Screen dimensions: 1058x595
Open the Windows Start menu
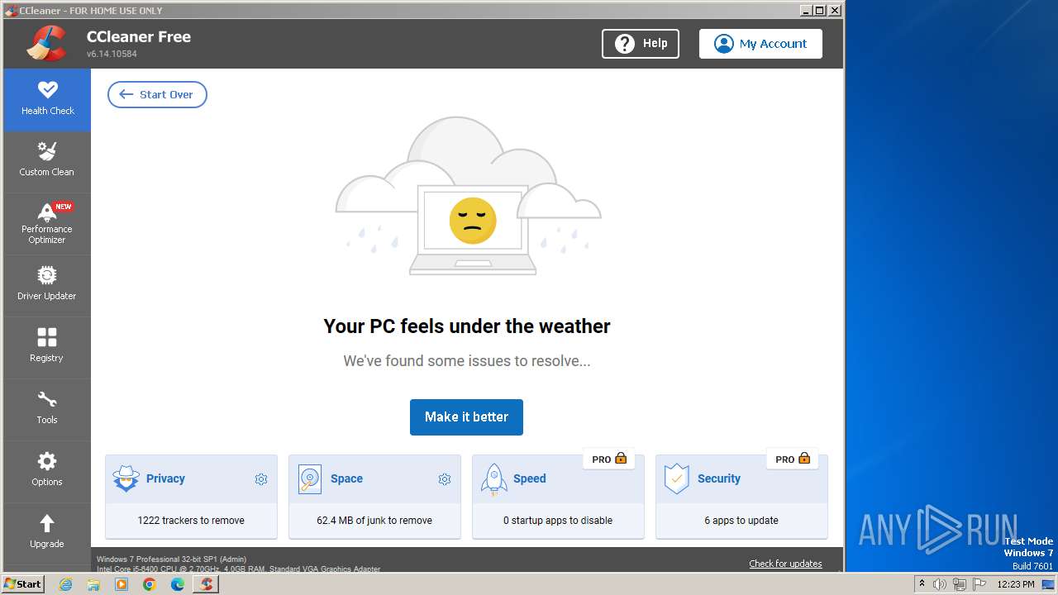tap(22, 583)
